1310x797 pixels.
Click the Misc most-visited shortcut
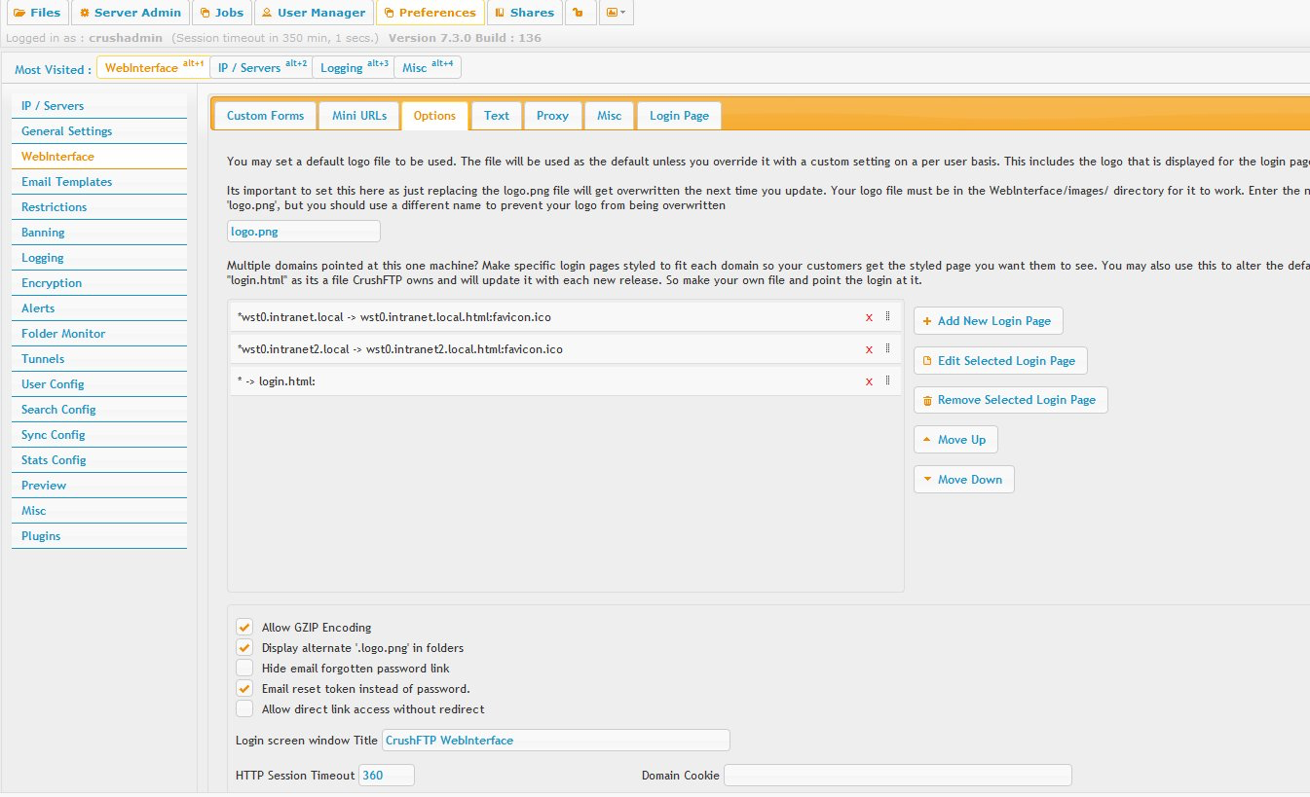coord(428,67)
